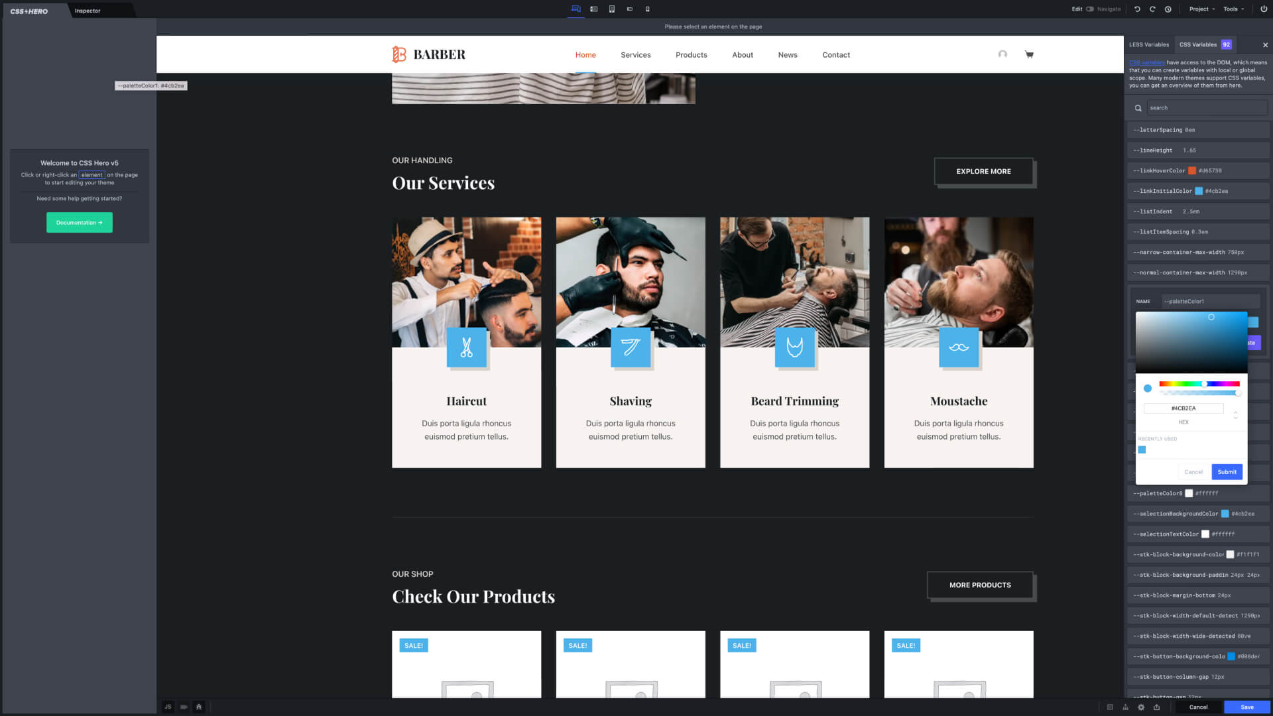Click the mobile view toggle icon

pyautogui.click(x=647, y=9)
